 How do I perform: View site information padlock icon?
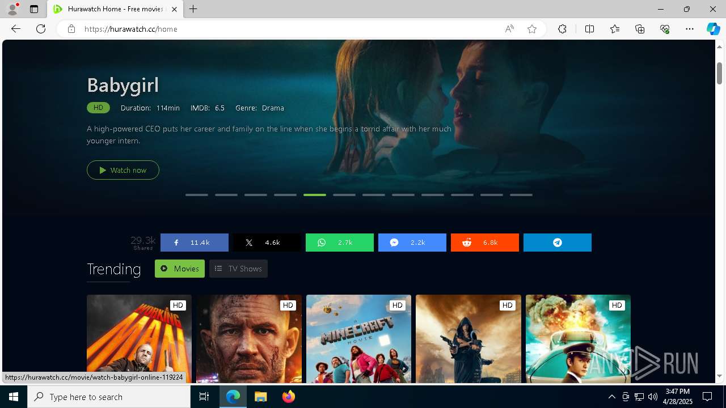pos(71,29)
